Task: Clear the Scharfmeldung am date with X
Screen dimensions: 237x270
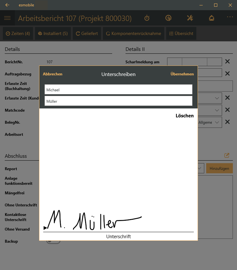Action: click(x=227, y=62)
